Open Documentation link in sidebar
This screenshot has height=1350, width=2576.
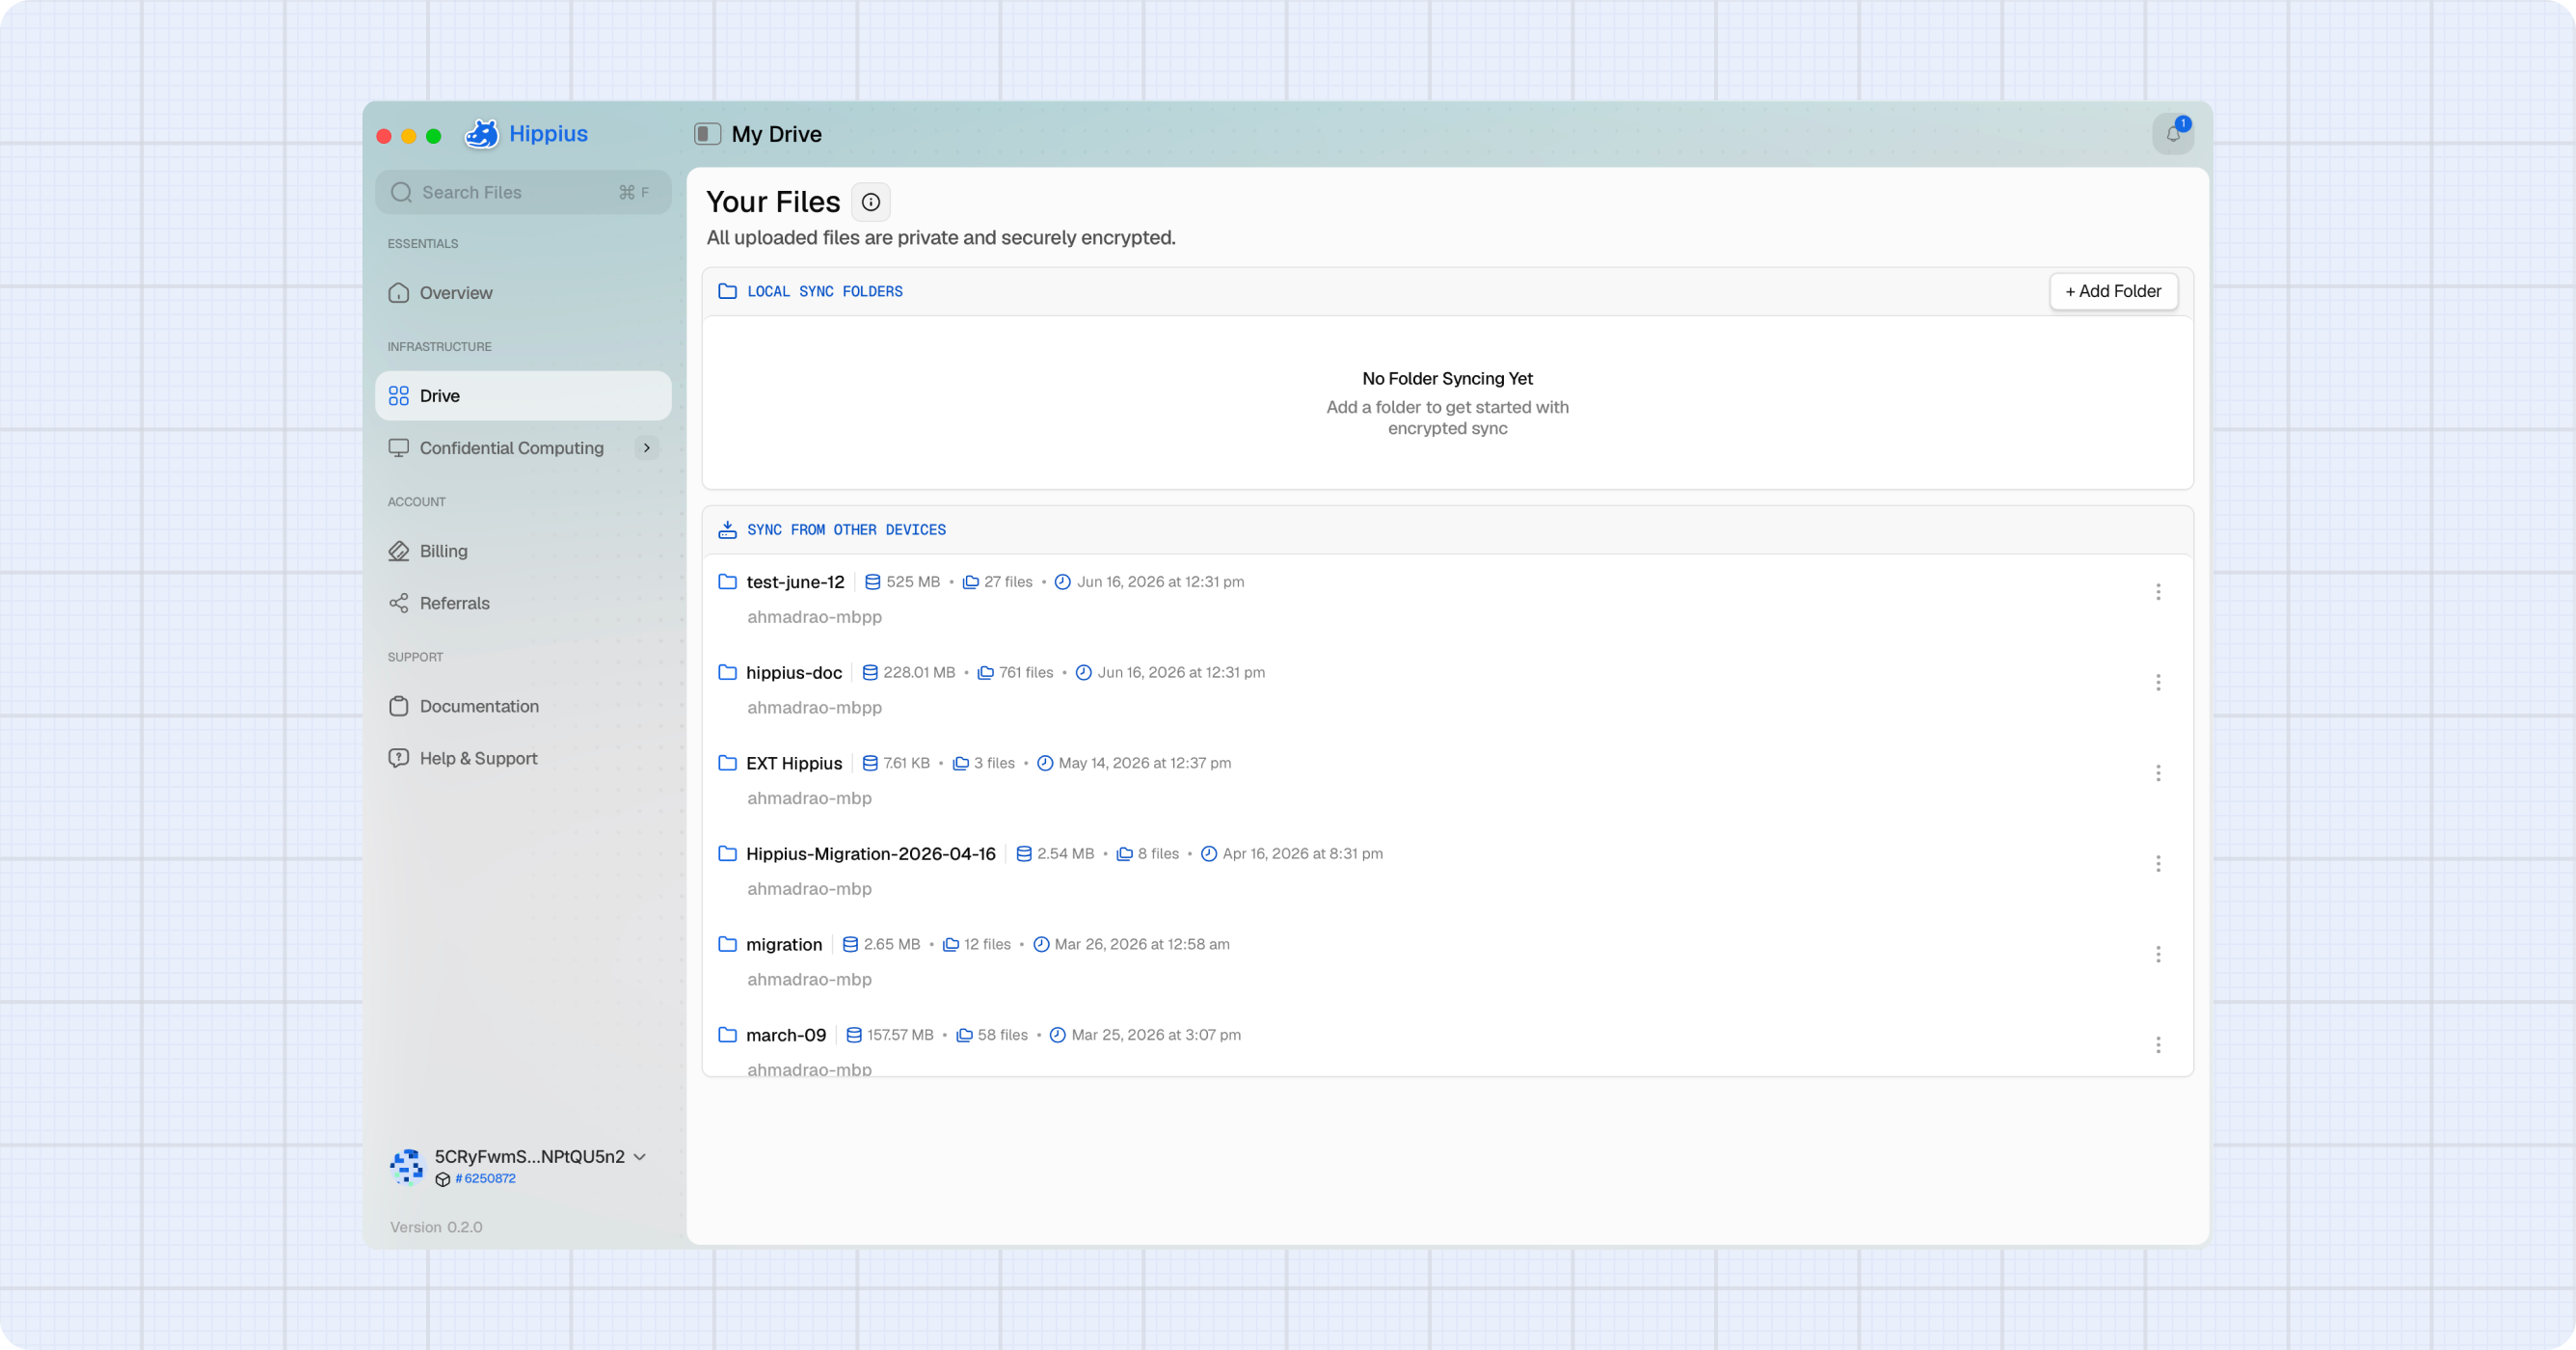click(x=523, y=706)
